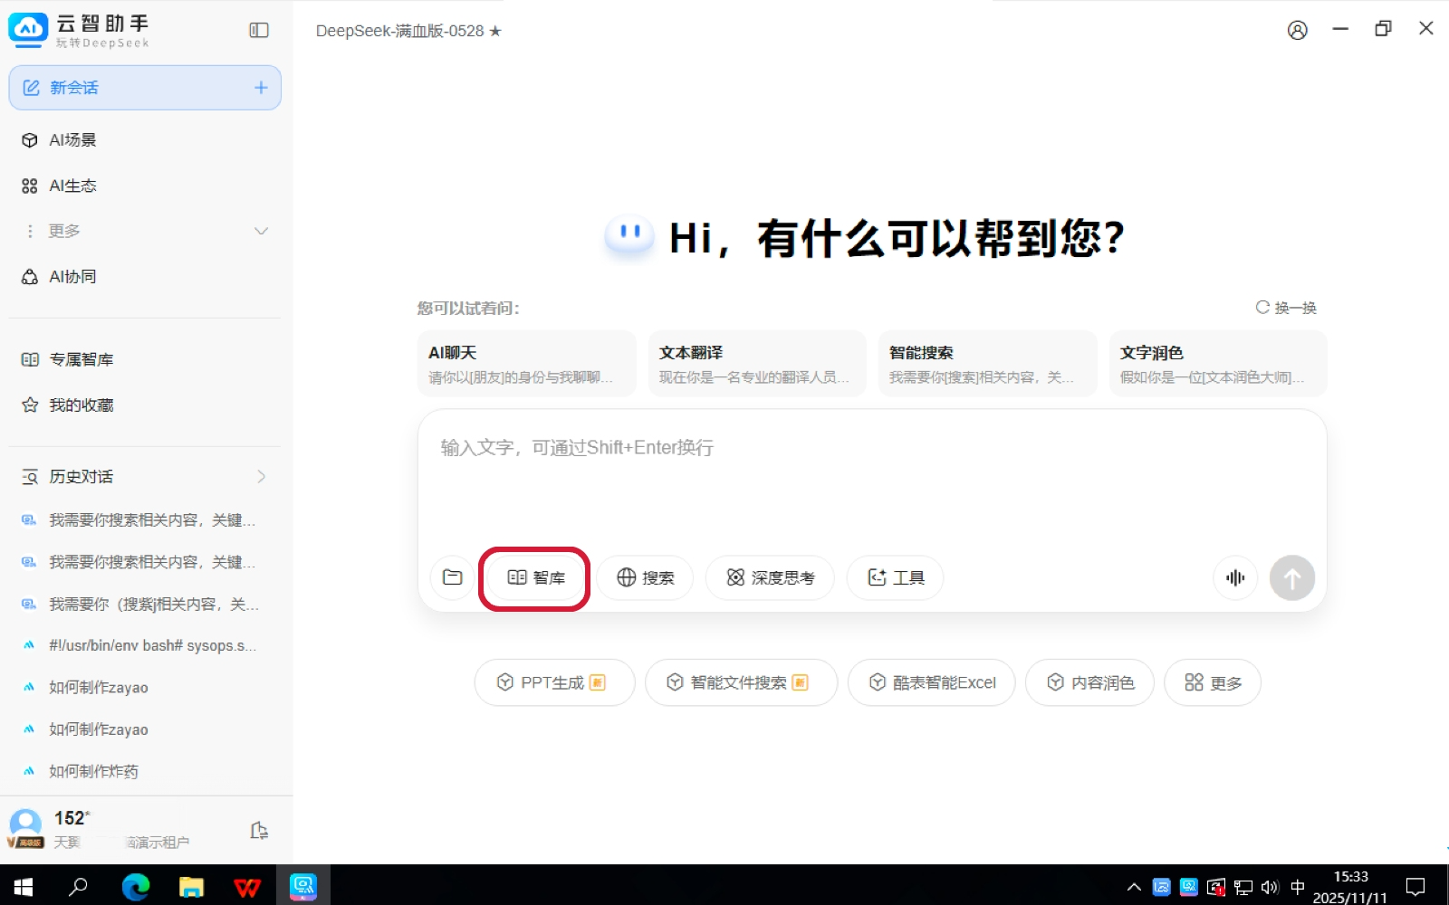Open the volume control in the system tray

click(1270, 887)
